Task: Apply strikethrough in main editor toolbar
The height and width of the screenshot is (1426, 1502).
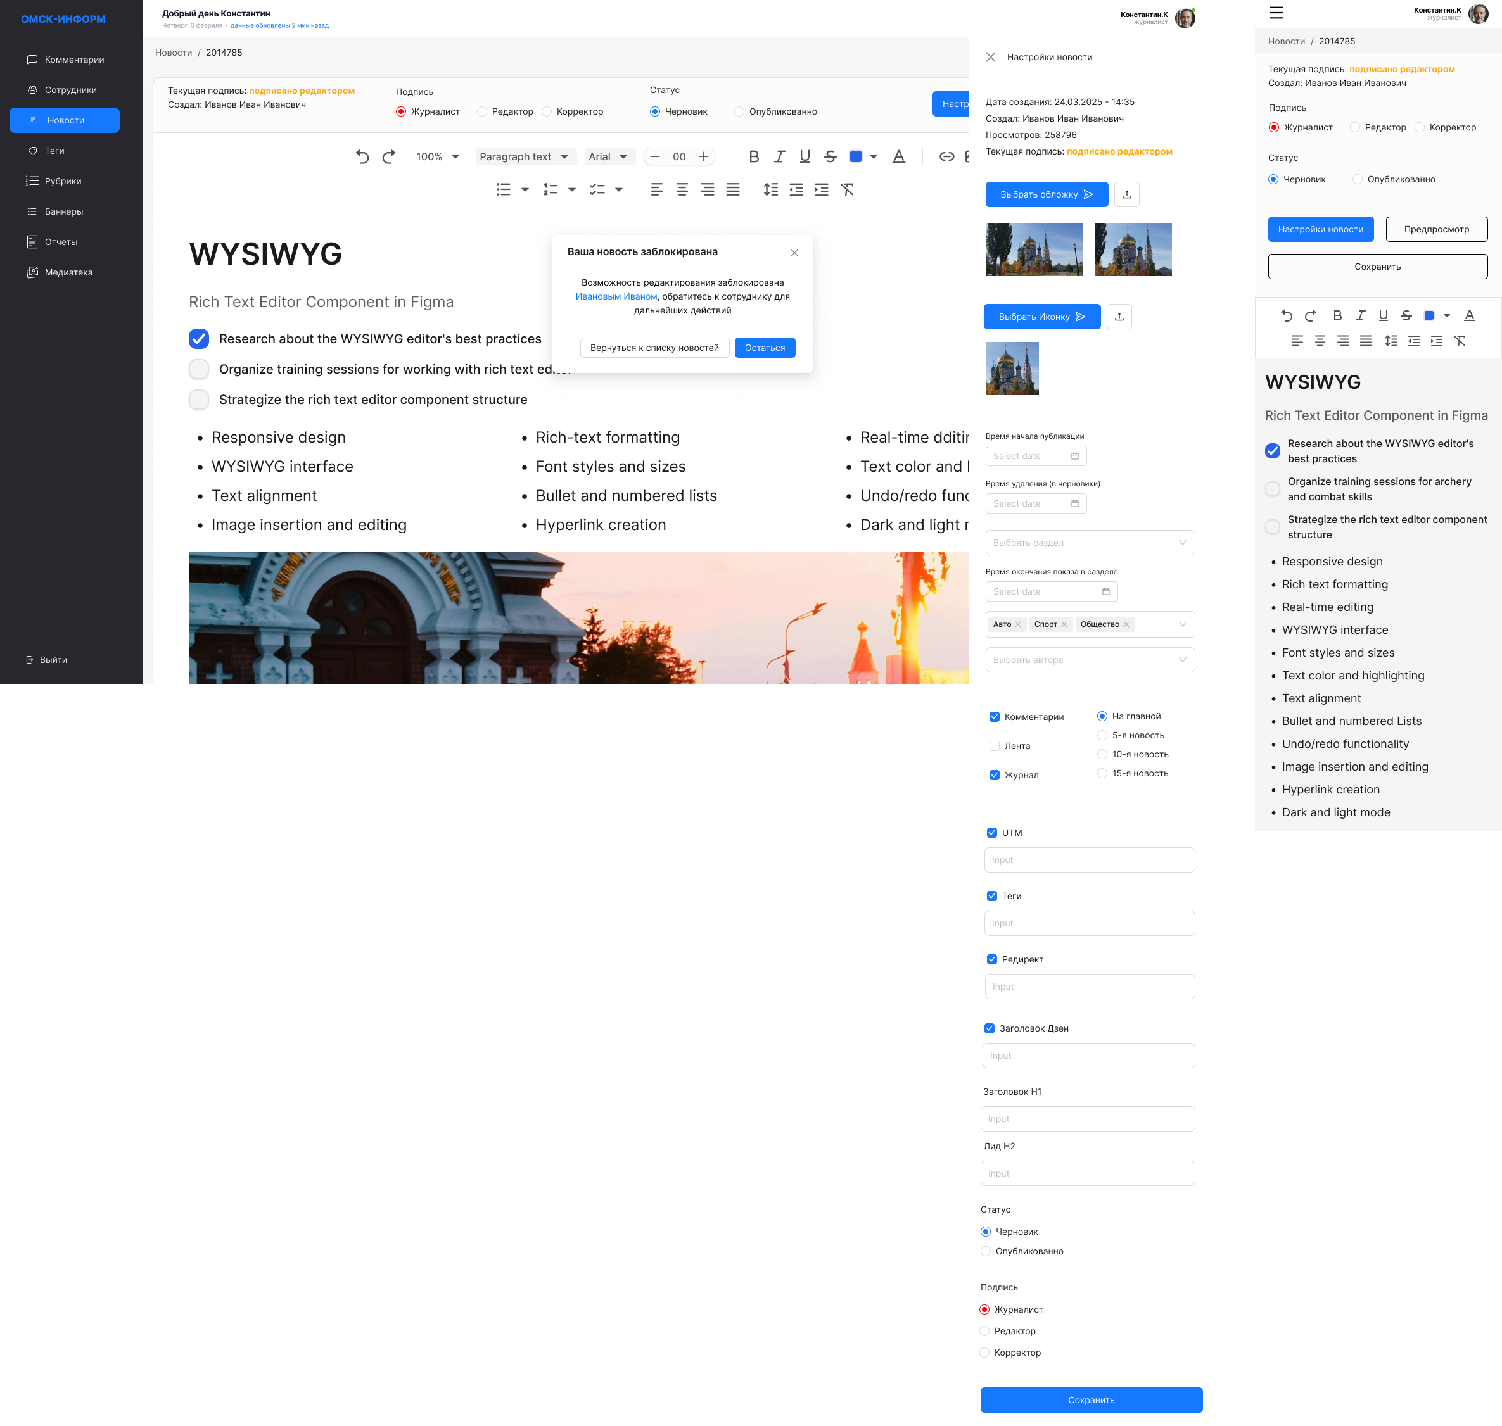Action: 830,156
